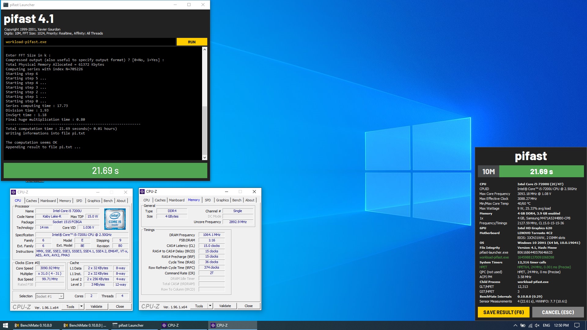The image size is (587, 330).
Task: Click the console scrollbar down arrow
Action: (x=205, y=158)
